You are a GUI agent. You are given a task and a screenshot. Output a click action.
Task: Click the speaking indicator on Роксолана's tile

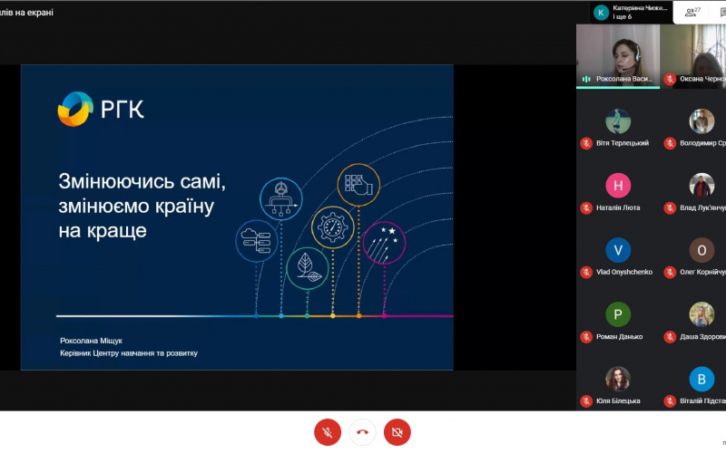pyautogui.click(x=586, y=79)
